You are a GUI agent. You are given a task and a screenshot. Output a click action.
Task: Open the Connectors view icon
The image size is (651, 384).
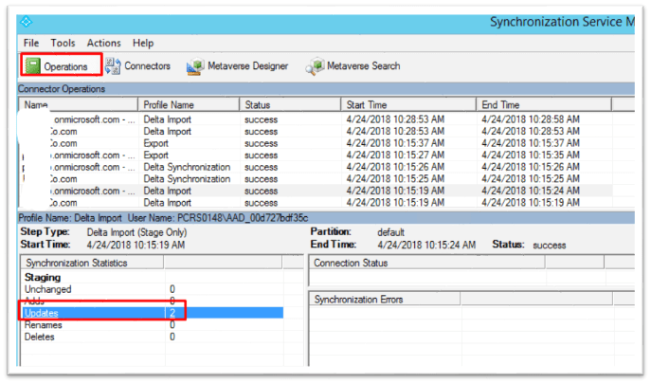114,66
